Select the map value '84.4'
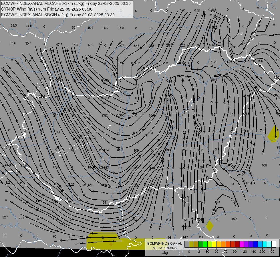The width and height of the screenshot is (280, 257). (x=249, y=183)
